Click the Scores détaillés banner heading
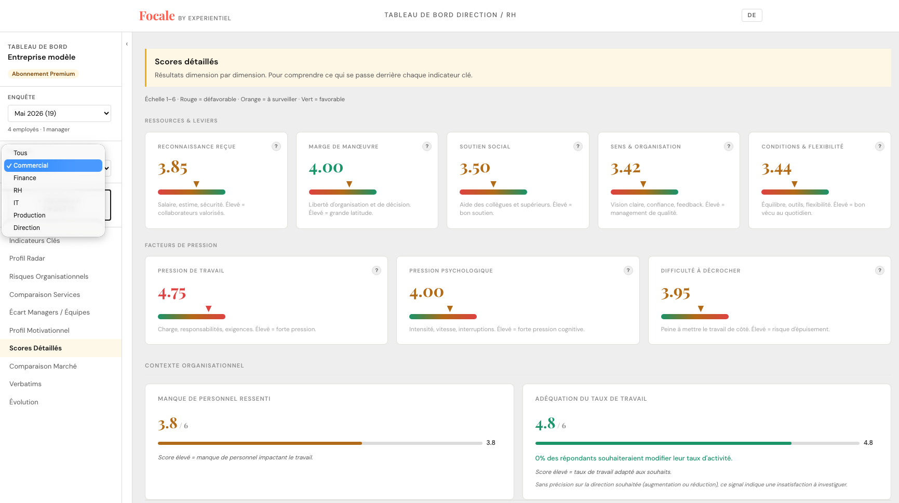 click(186, 61)
